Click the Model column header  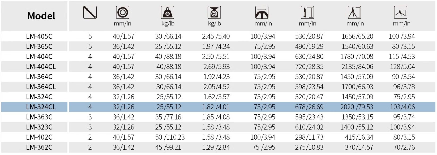[x=41, y=16]
